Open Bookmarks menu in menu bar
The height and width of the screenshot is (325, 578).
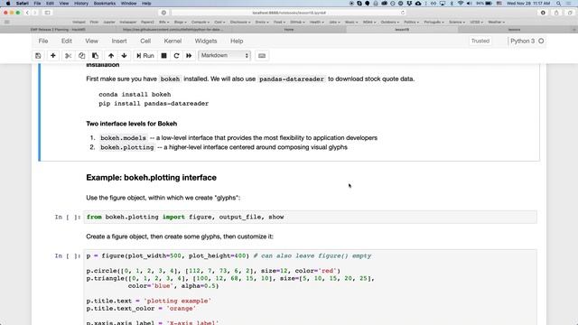(x=105, y=4)
